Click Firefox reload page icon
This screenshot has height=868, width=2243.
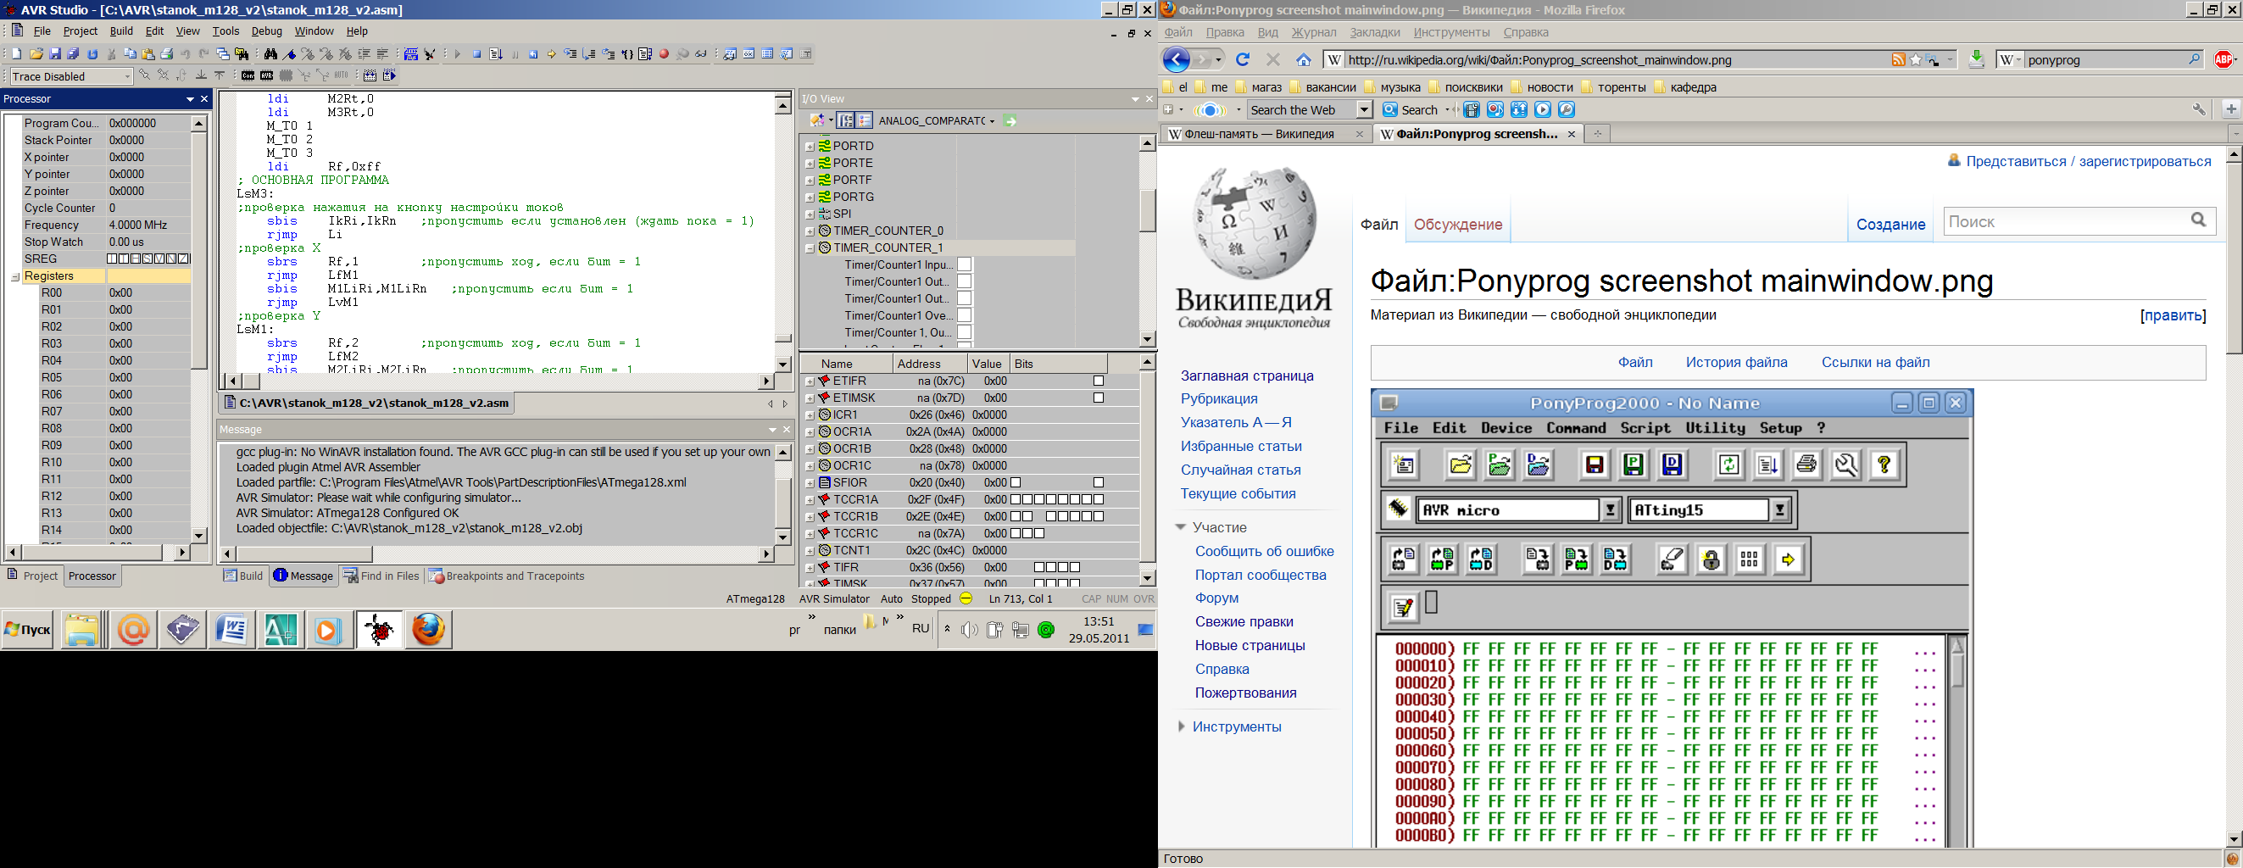[1243, 59]
